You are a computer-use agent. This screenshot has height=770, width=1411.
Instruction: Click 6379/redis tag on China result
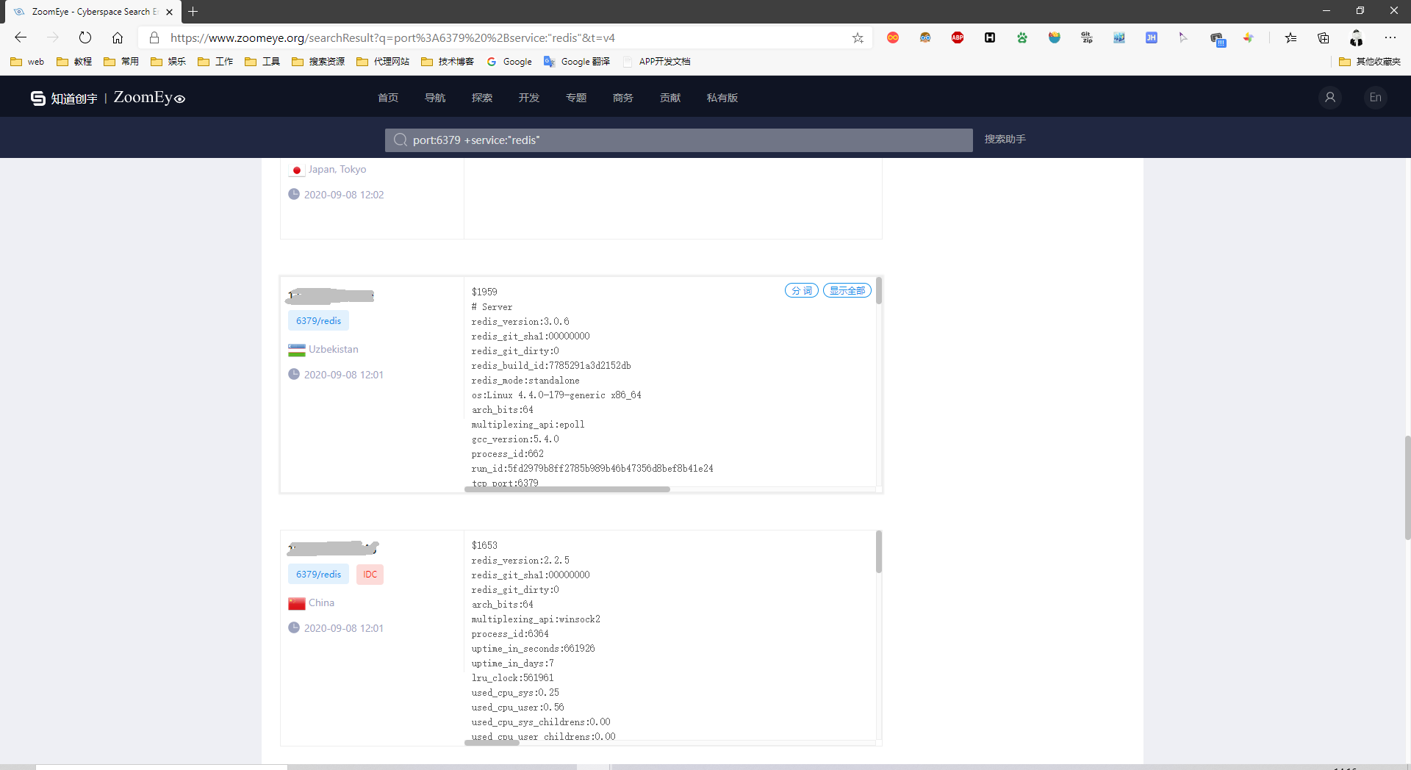[x=318, y=575]
